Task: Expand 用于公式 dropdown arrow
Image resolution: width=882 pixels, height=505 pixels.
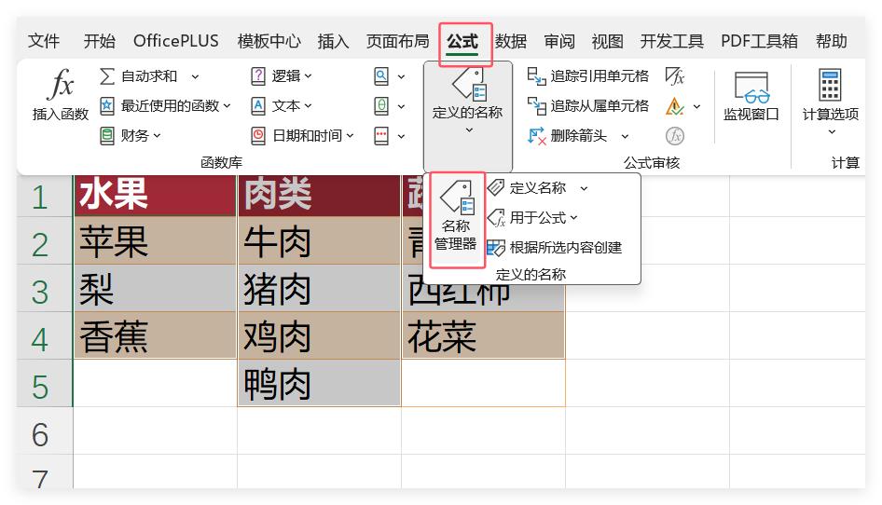Action: (x=573, y=218)
